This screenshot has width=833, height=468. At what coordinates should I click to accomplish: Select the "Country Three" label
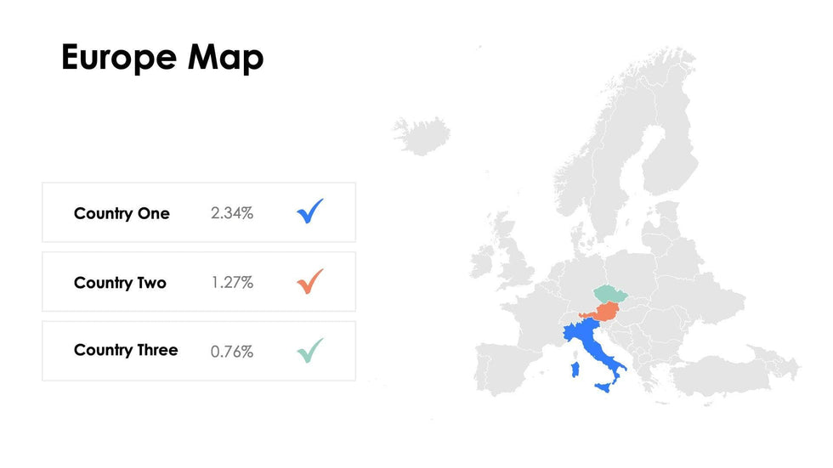[126, 350]
